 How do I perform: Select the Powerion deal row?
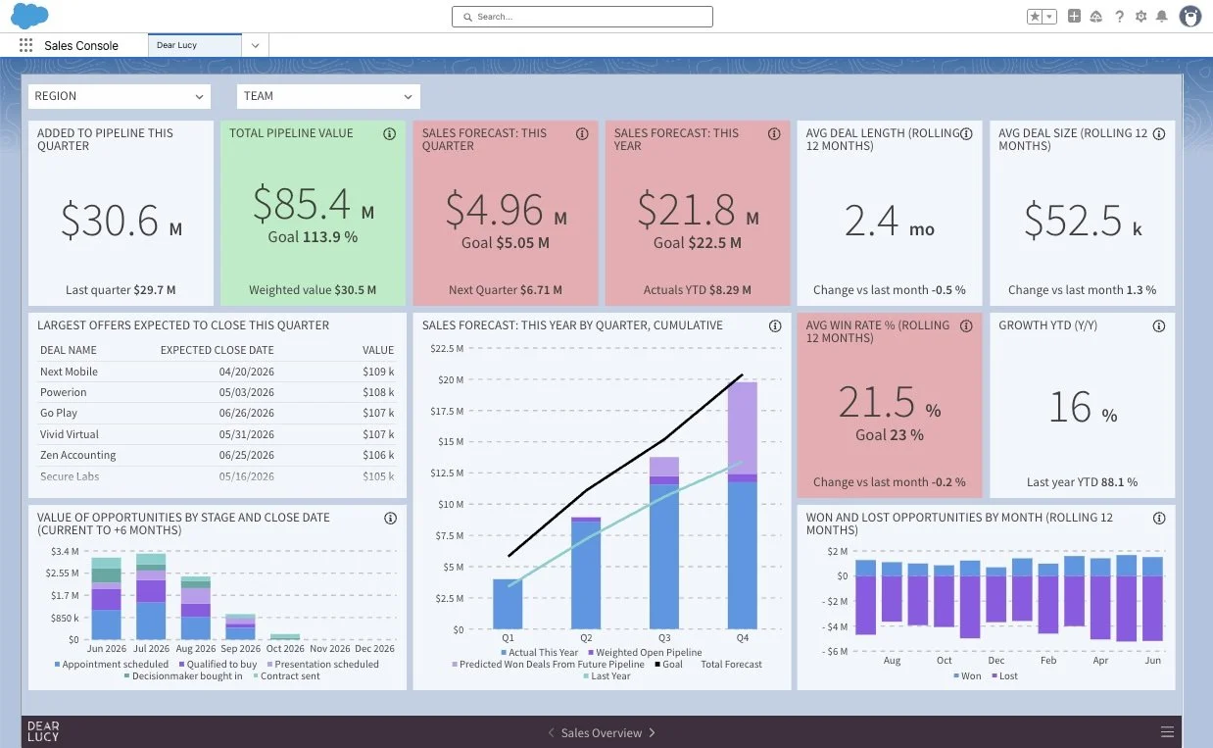click(217, 392)
